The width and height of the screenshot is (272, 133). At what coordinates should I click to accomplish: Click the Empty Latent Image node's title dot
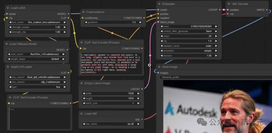(82, 83)
